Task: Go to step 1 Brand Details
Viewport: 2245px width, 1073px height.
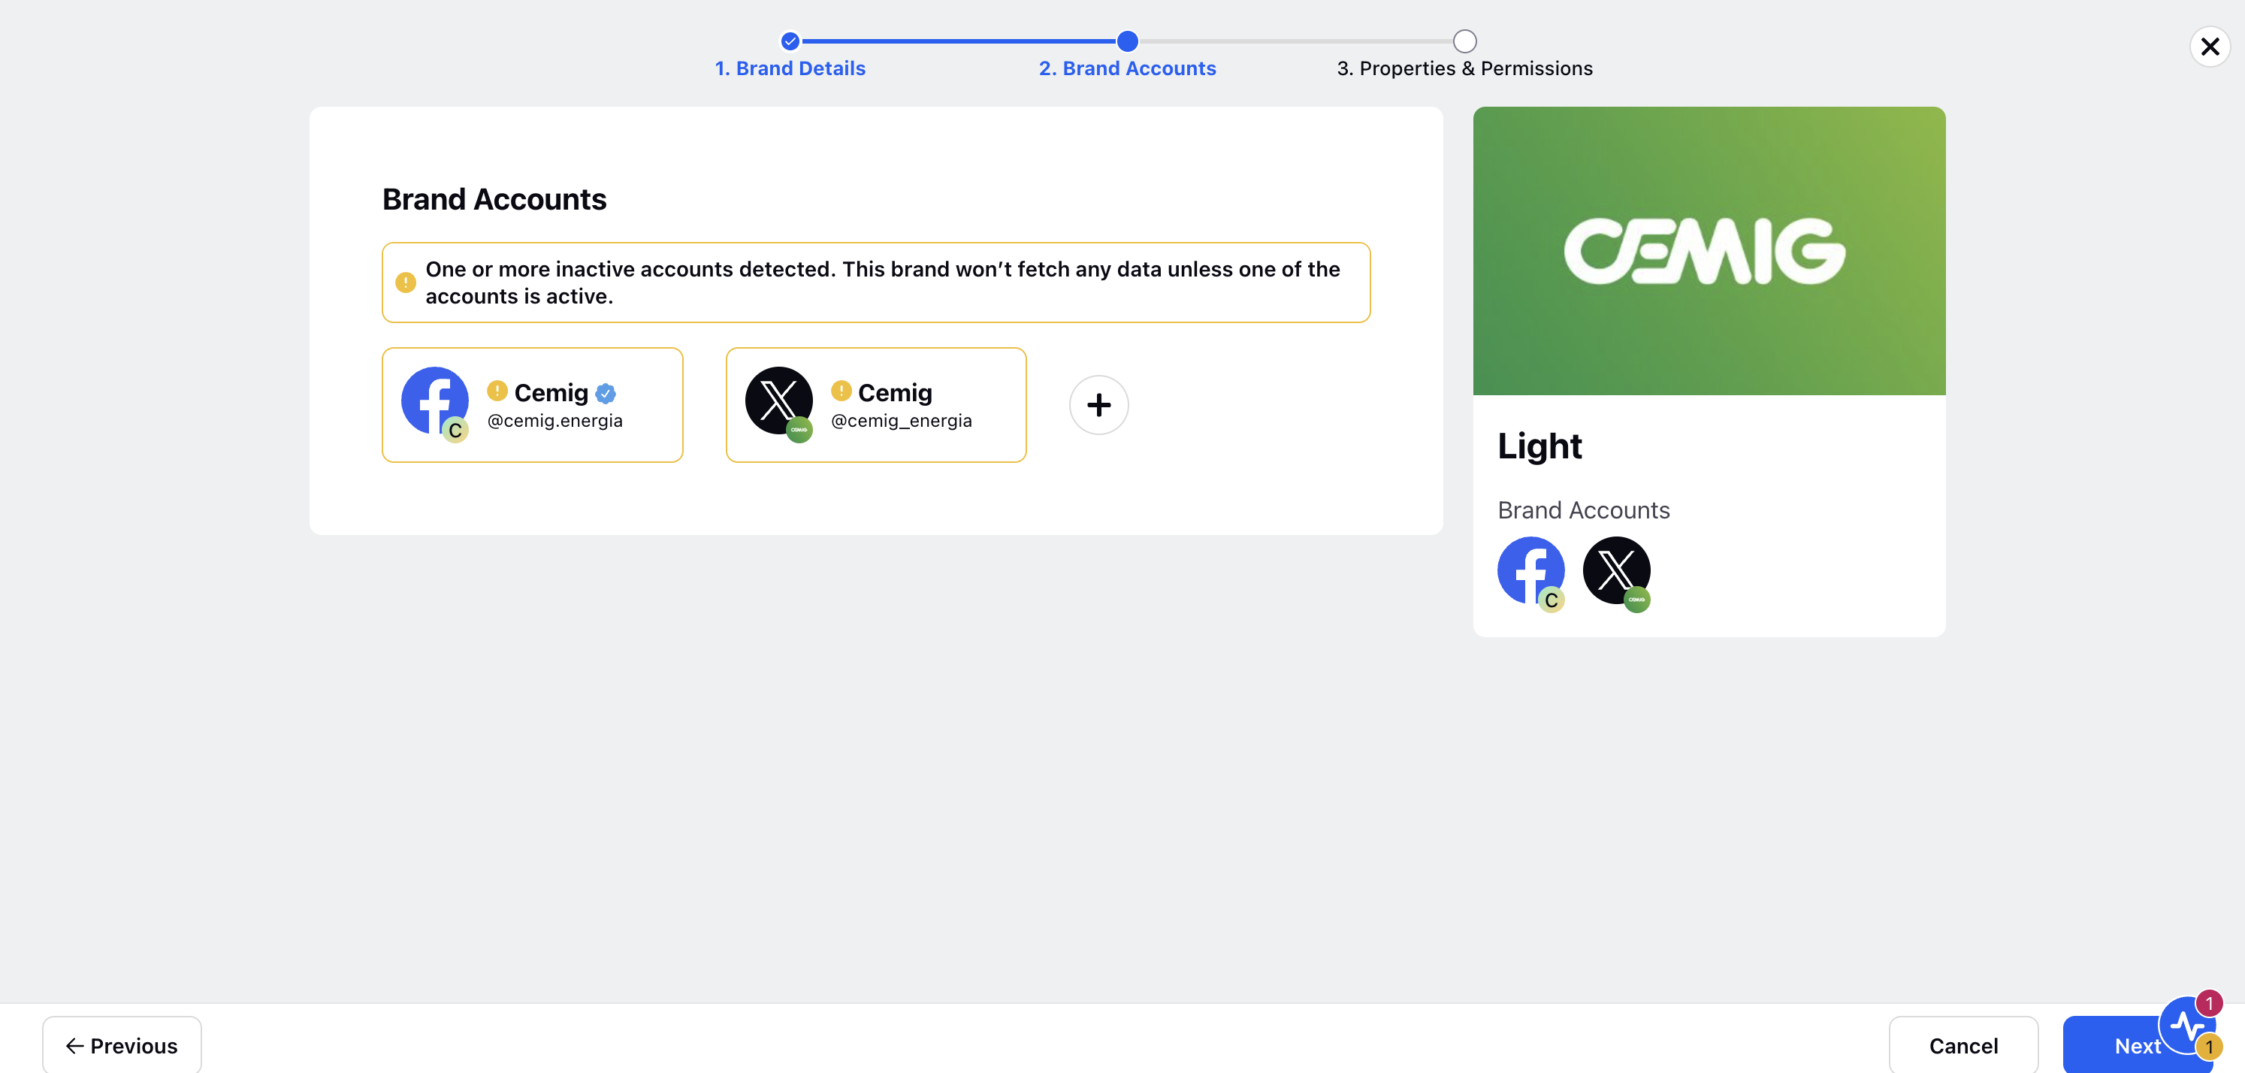Action: pyautogui.click(x=790, y=68)
